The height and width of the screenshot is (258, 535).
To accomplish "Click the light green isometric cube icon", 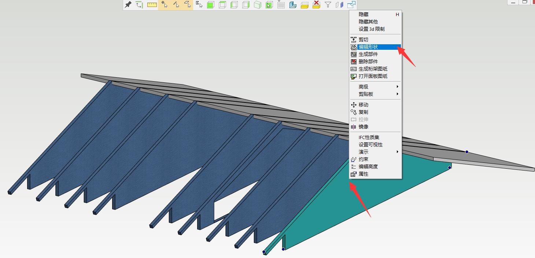I will [258, 5].
